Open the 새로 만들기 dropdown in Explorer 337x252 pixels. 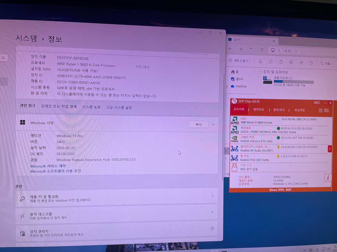[240, 61]
